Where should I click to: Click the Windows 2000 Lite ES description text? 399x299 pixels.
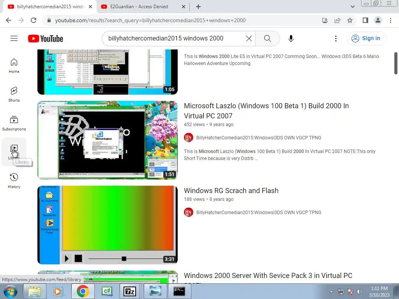(281, 60)
